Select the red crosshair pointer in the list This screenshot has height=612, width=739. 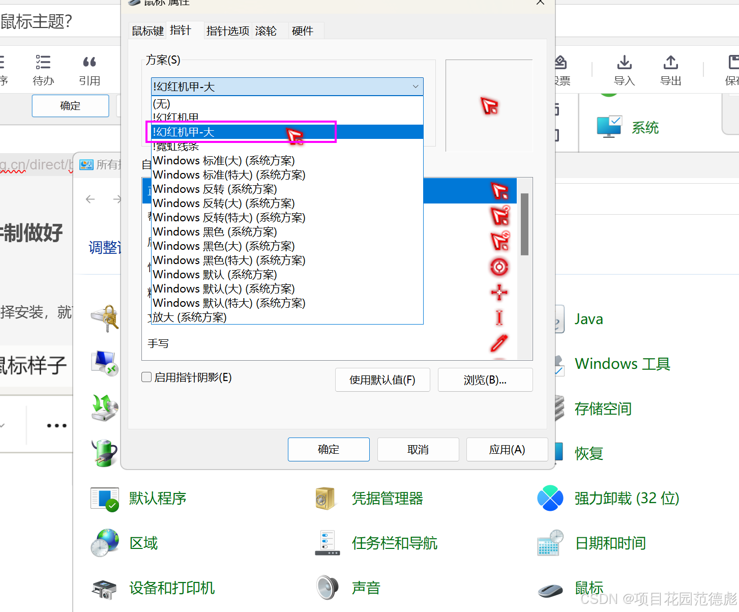pyautogui.click(x=499, y=293)
